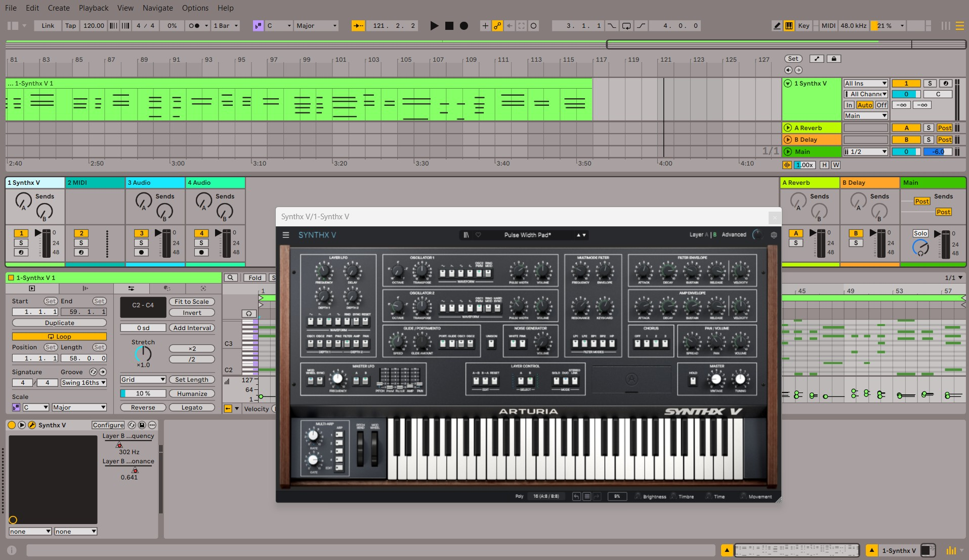Click the Draw Mode pencil icon
Viewport: 969px width, 560px height.
coord(777,26)
